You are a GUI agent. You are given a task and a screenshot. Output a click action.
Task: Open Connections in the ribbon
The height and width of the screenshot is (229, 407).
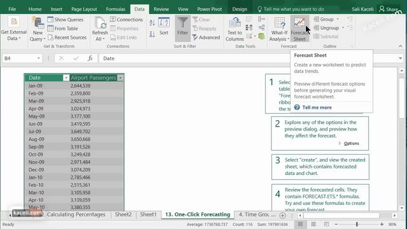tap(127, 20)
